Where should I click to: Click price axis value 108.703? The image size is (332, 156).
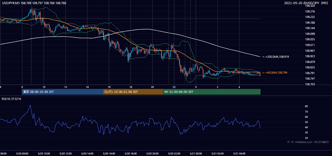point(310,84)
